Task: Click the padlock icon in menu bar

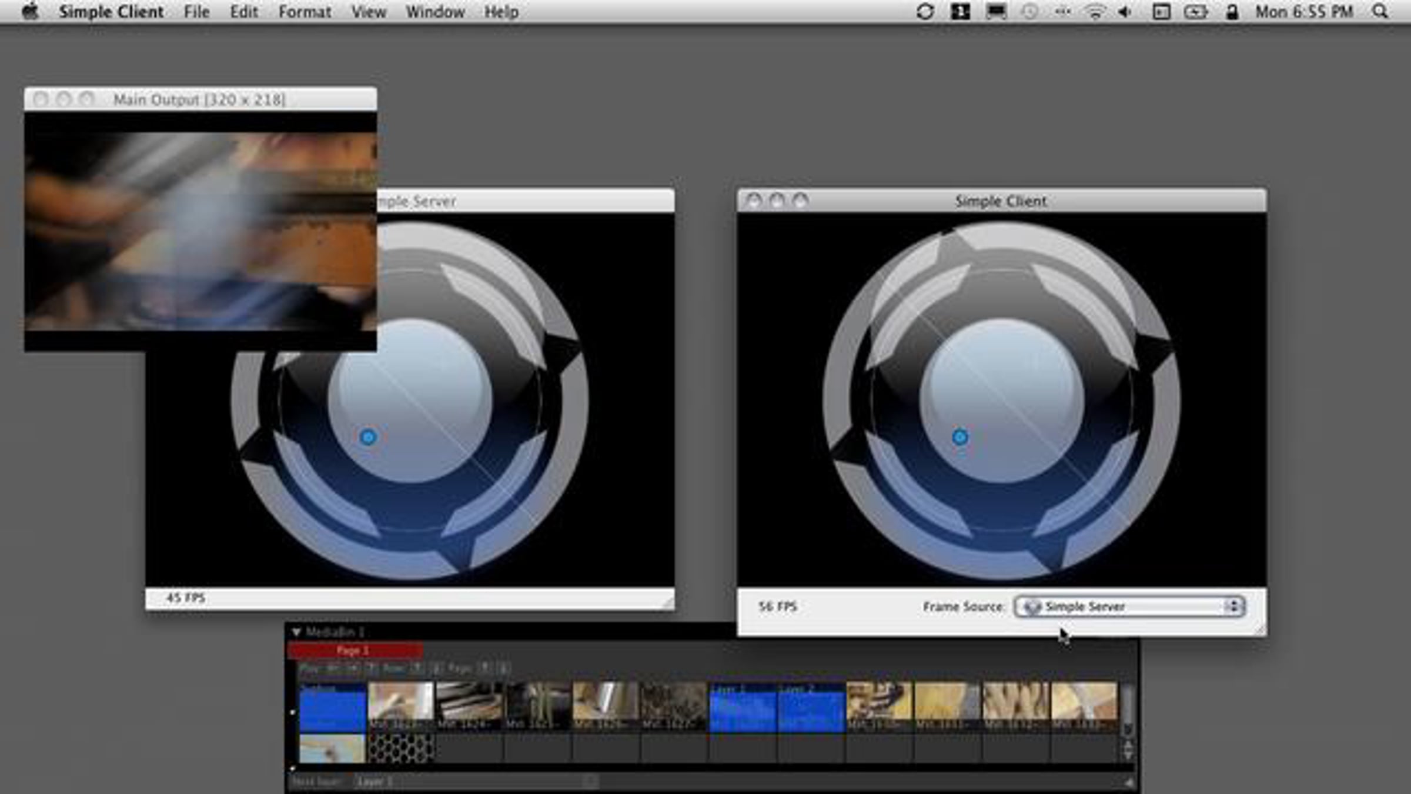Action: coord(1232,12)
